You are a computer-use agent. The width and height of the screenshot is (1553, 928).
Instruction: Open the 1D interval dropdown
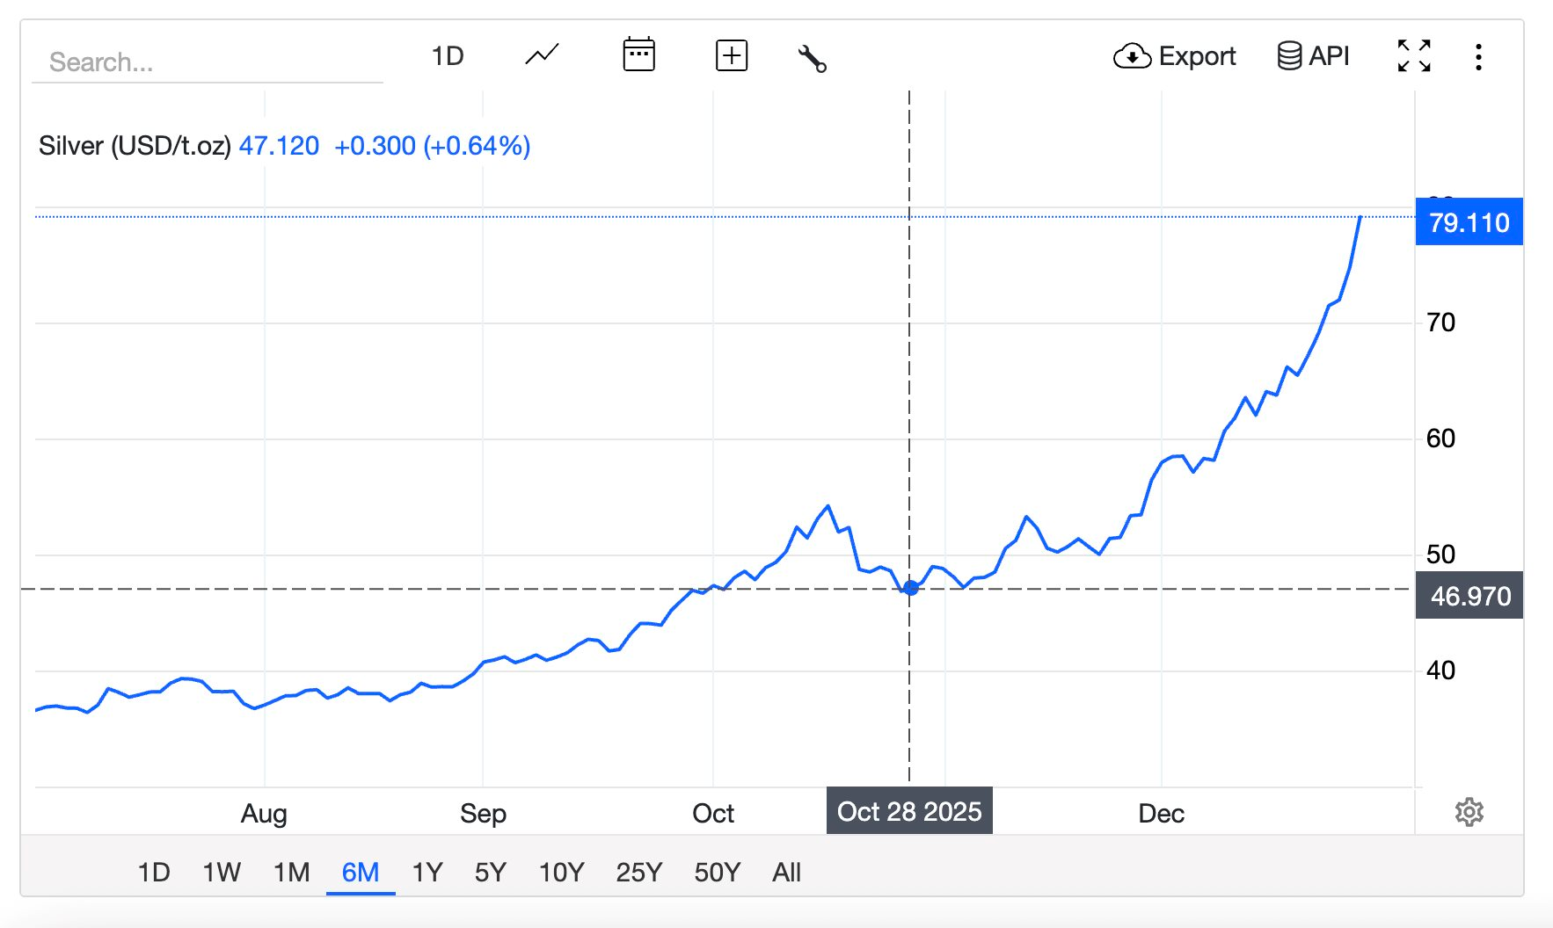coord(447,56)
